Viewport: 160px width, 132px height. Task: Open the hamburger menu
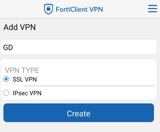pos(153,9)
